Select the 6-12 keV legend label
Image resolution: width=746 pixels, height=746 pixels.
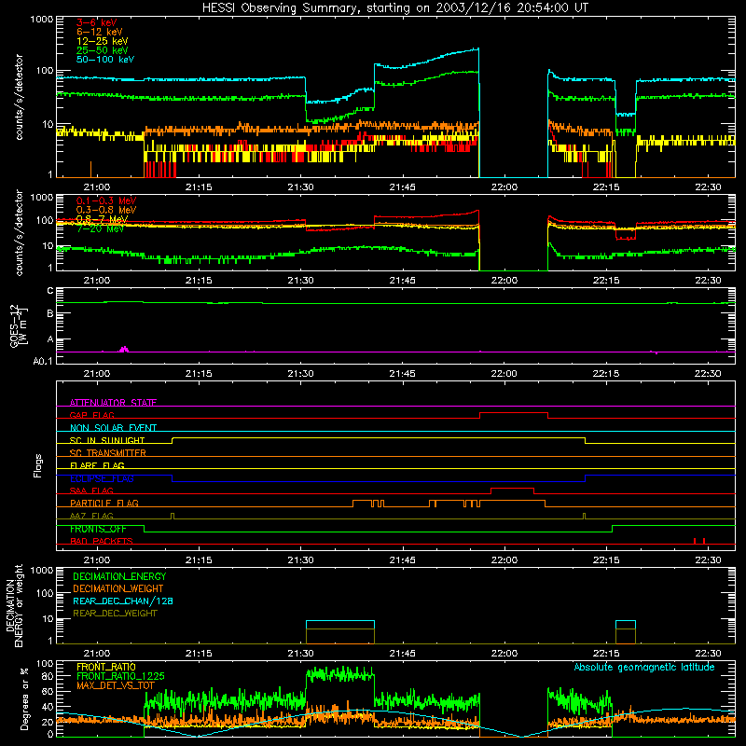tap(100, 32)
